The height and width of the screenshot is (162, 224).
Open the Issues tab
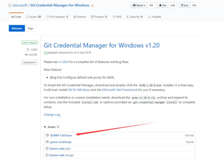click(x=34, y=17)
